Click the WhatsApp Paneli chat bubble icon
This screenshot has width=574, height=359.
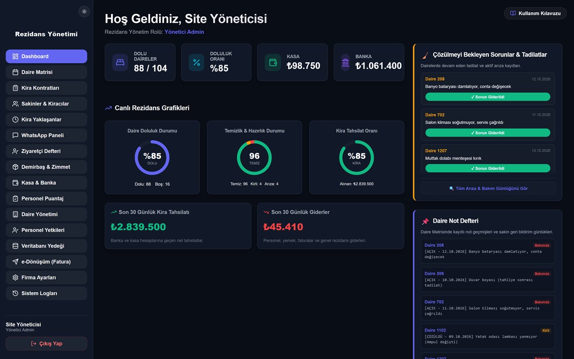click(x=15, y=136)
